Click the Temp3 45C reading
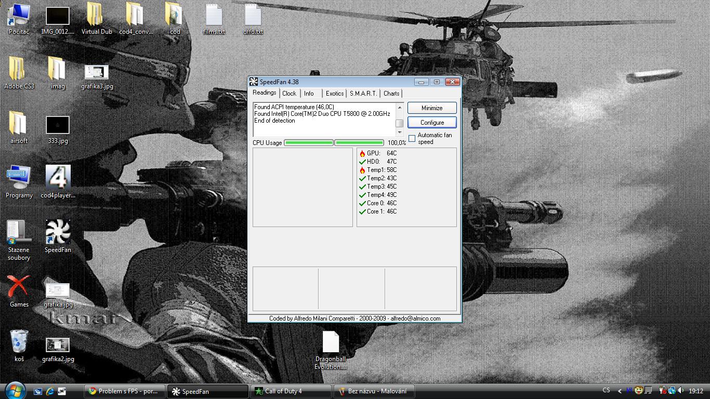Viewport: 710px width, 399px height. click(378, 187)
